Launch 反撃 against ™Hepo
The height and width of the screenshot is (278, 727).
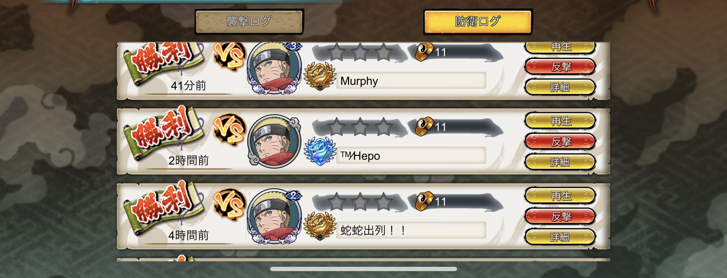click(560, 141)
